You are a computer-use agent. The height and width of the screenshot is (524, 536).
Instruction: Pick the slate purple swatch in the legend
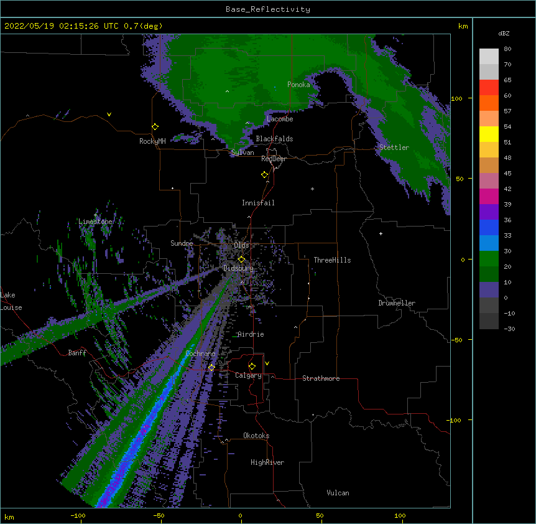click(x=489, y=290)
